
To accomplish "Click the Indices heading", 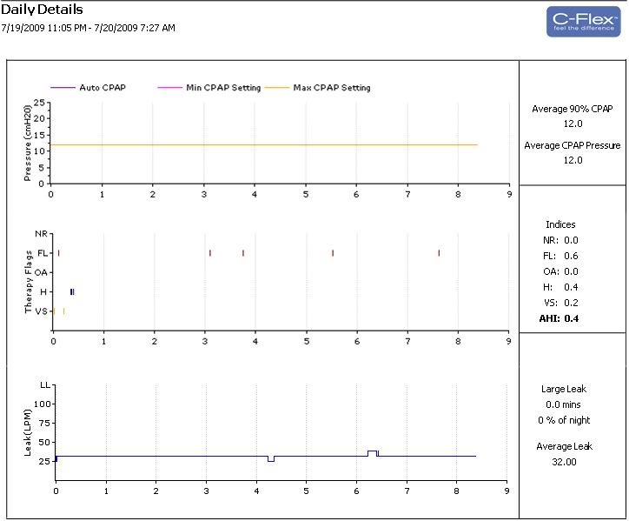I will [560, 224].
